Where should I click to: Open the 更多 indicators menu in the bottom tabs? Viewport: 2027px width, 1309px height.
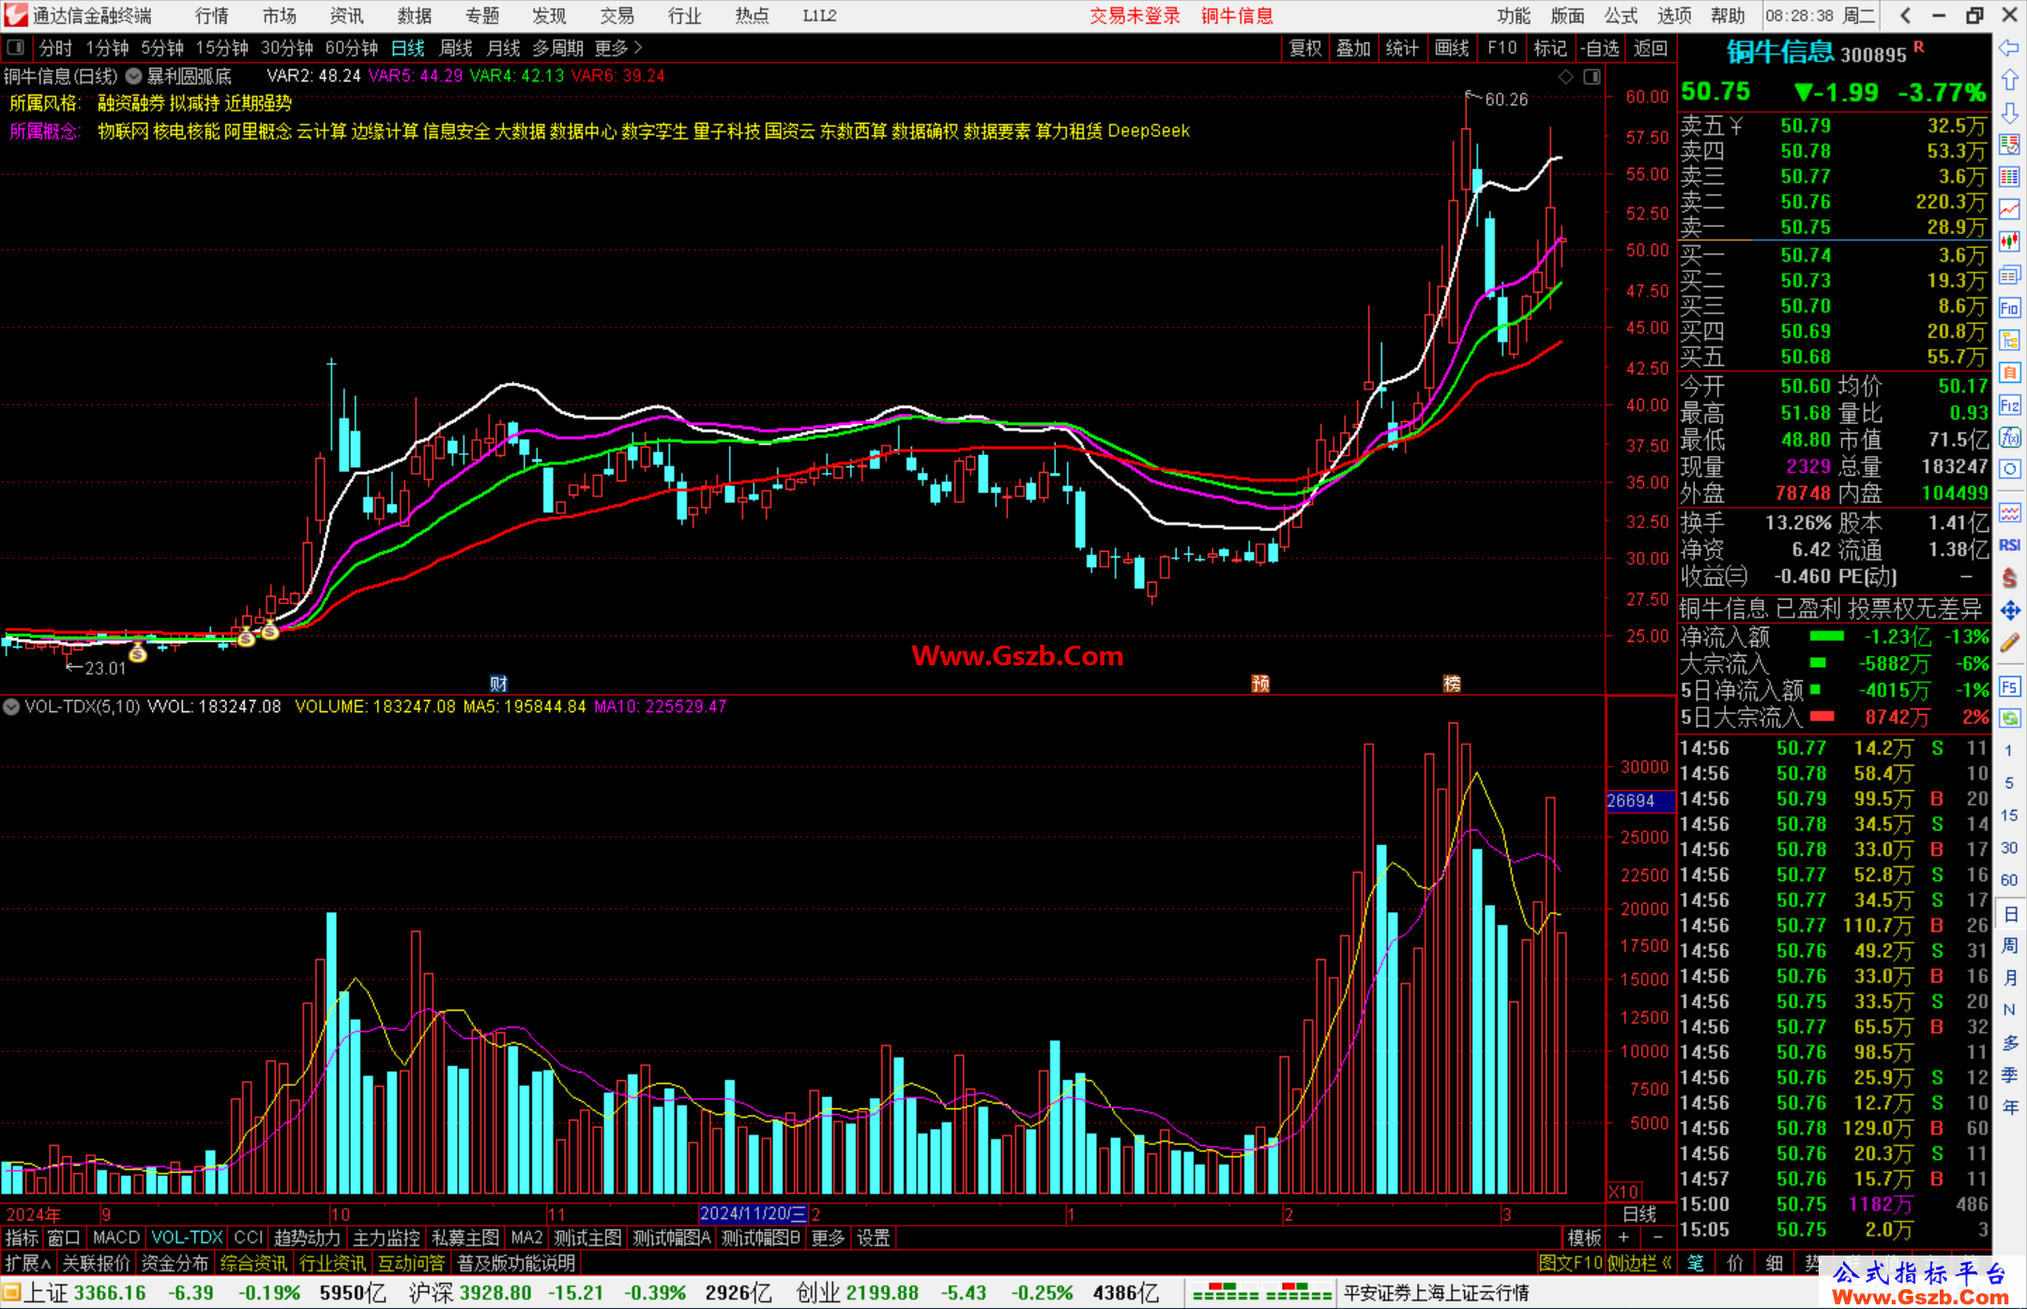click(828, 1238)
